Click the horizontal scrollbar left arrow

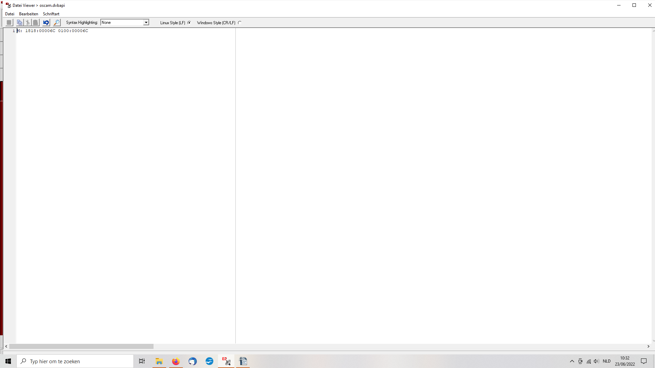(x=6, y=346)
